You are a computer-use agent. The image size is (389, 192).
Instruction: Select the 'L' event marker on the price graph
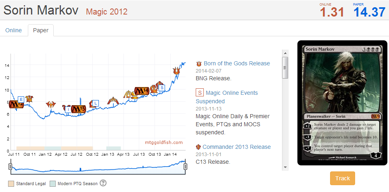[95, 103]
